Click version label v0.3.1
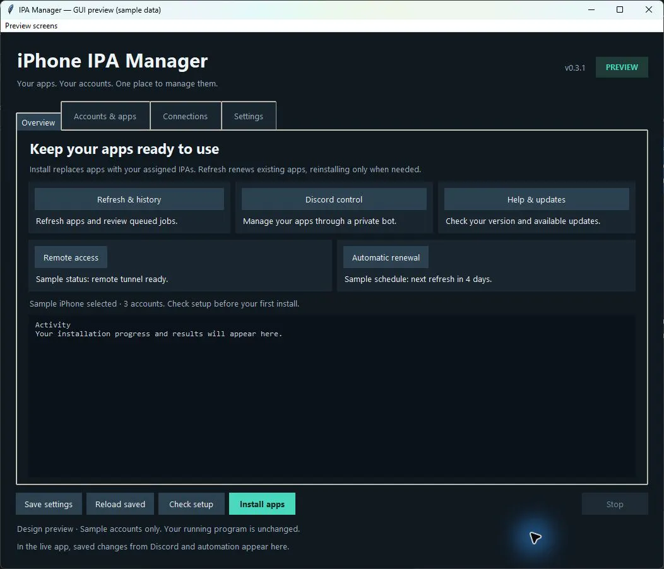Image resolution: width=664 pixels, height=569 pixels. [x=574, y=67]
